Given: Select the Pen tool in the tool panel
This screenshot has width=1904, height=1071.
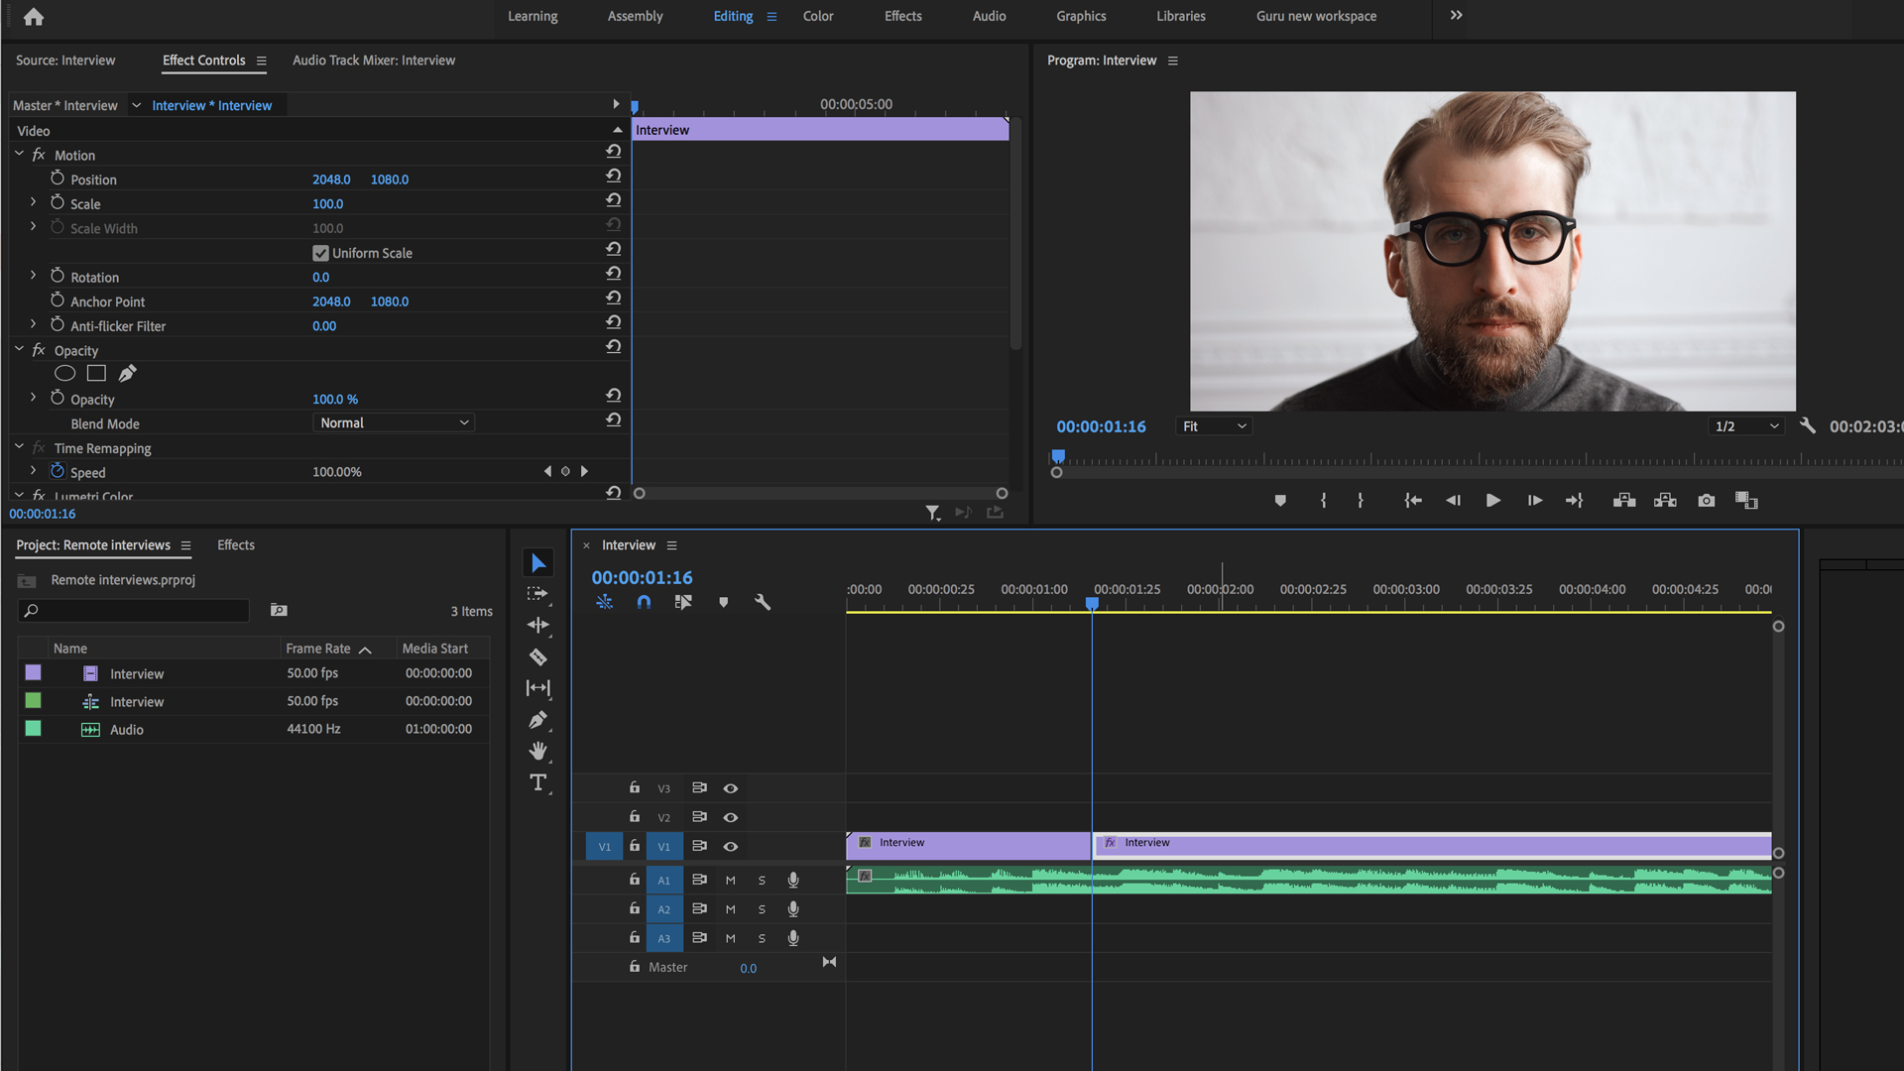Looking at the screenshot, I should point(538,720).
